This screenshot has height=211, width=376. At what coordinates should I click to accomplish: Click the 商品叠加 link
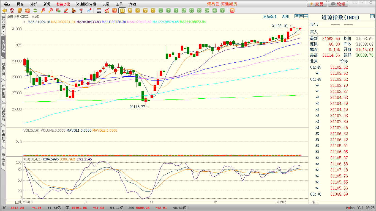click(270, 16)
